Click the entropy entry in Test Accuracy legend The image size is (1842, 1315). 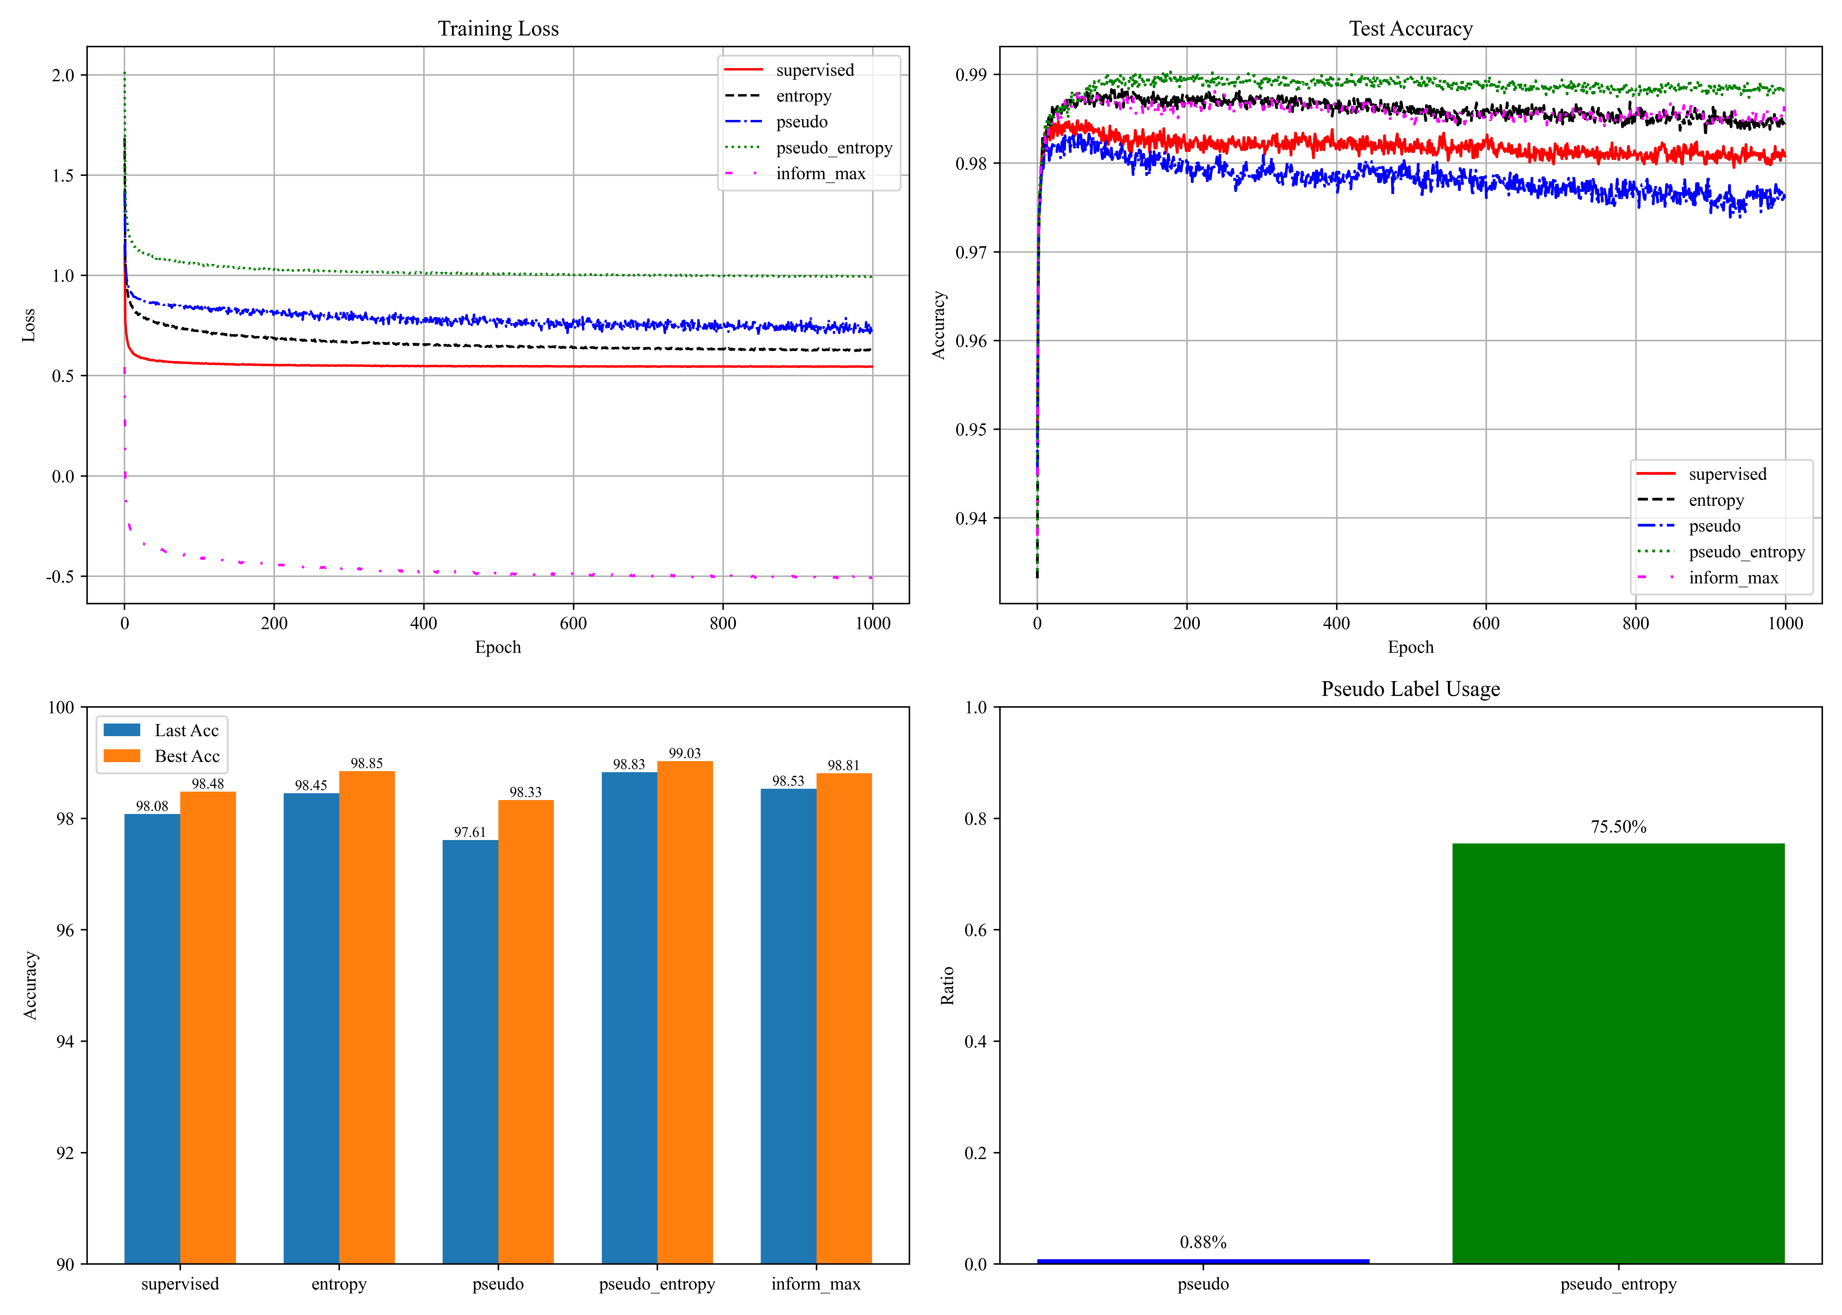point(1716,500)
